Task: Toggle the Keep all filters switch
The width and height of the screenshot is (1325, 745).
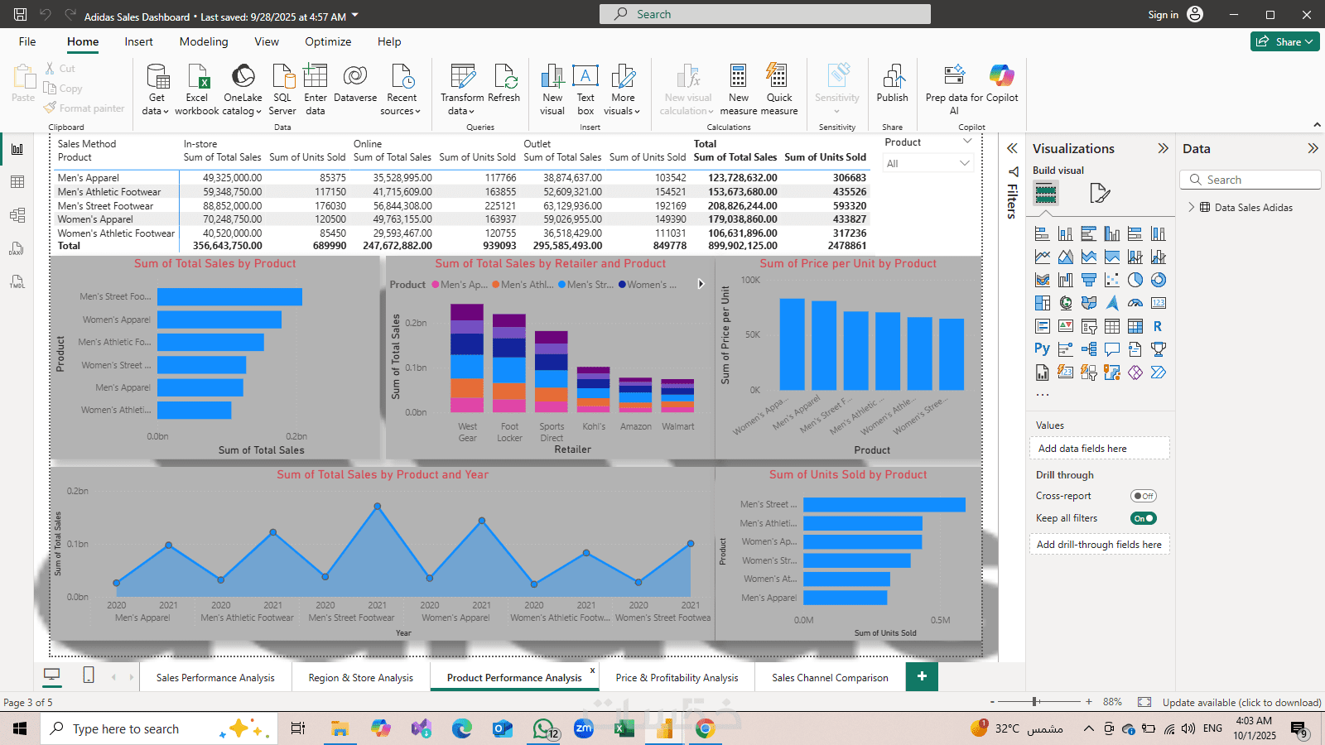Action: tap(1144, 518)
